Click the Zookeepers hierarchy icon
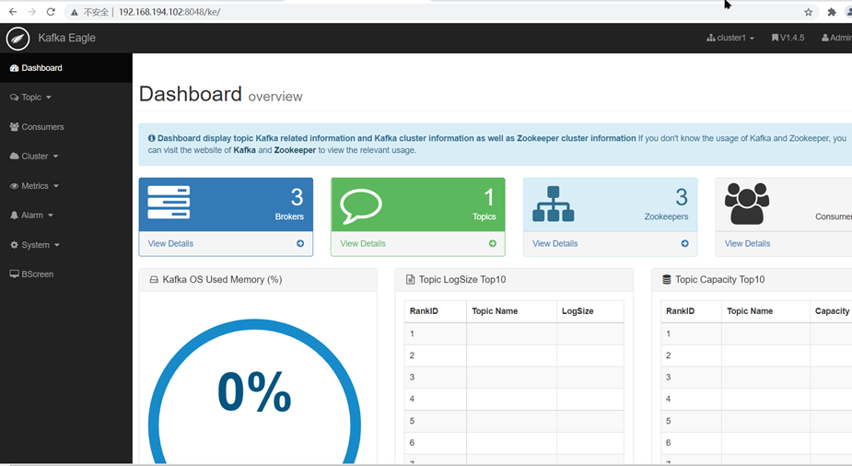Screen dimensions: 852x466 pyautogui.click(x=554, y=204)
